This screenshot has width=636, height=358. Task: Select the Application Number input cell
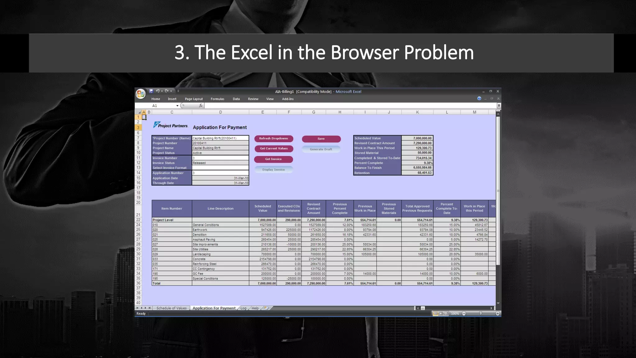tap(220, 173)
